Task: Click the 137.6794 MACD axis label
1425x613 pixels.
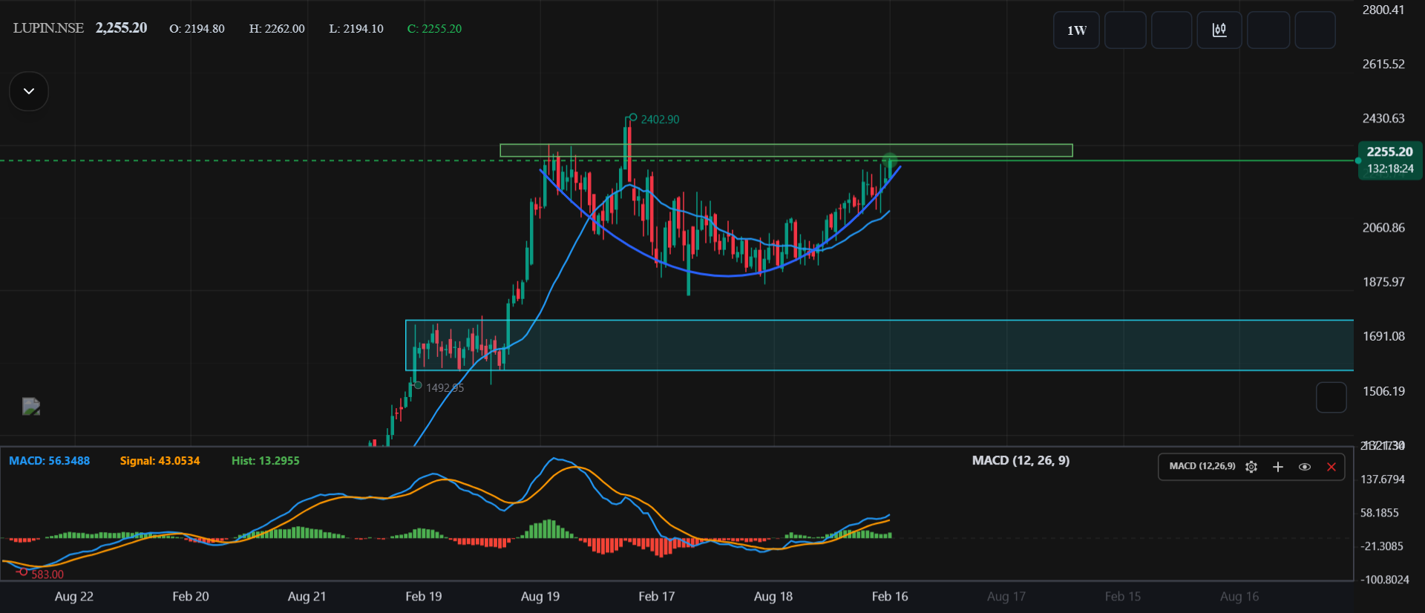Action: click(x=1383, y=479)
